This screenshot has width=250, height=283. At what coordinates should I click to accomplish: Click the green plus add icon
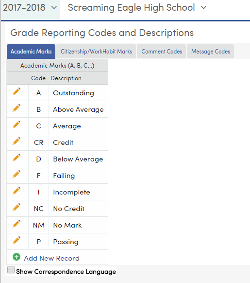point(17,257)
